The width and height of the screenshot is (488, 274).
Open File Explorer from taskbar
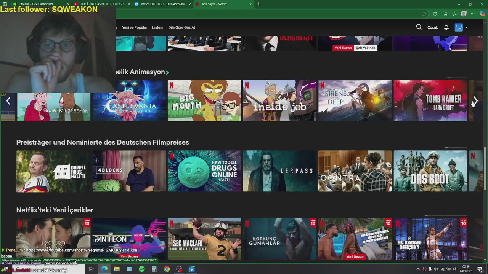click(117, 269)
